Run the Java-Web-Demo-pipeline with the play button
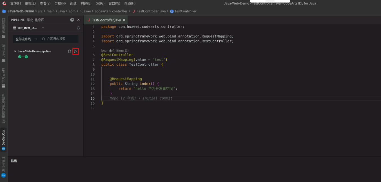Viewport: 381px width, 182px height. (x=75, y=51)
